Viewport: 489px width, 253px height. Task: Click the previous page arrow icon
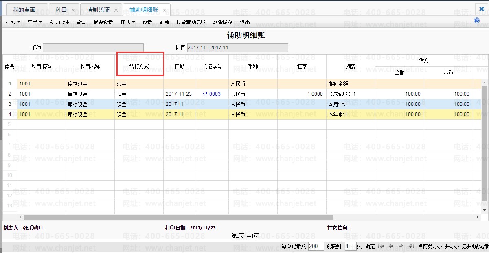(391, 246)
